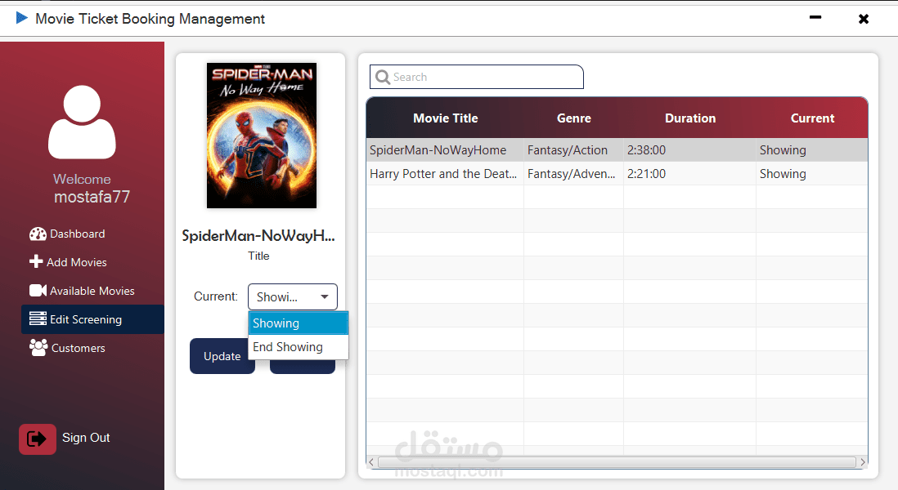Click the dropdown arrow of Current combo box
This screenshot has width=898, height=490.
pyautogui.click(x=325, y=296)
